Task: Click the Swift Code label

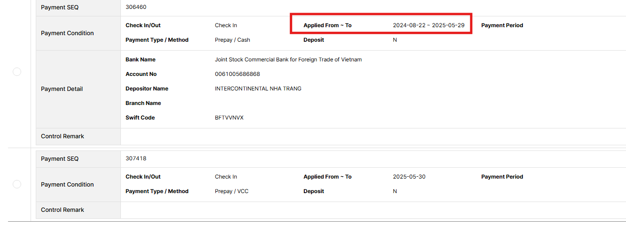Action: click(140, 118)
